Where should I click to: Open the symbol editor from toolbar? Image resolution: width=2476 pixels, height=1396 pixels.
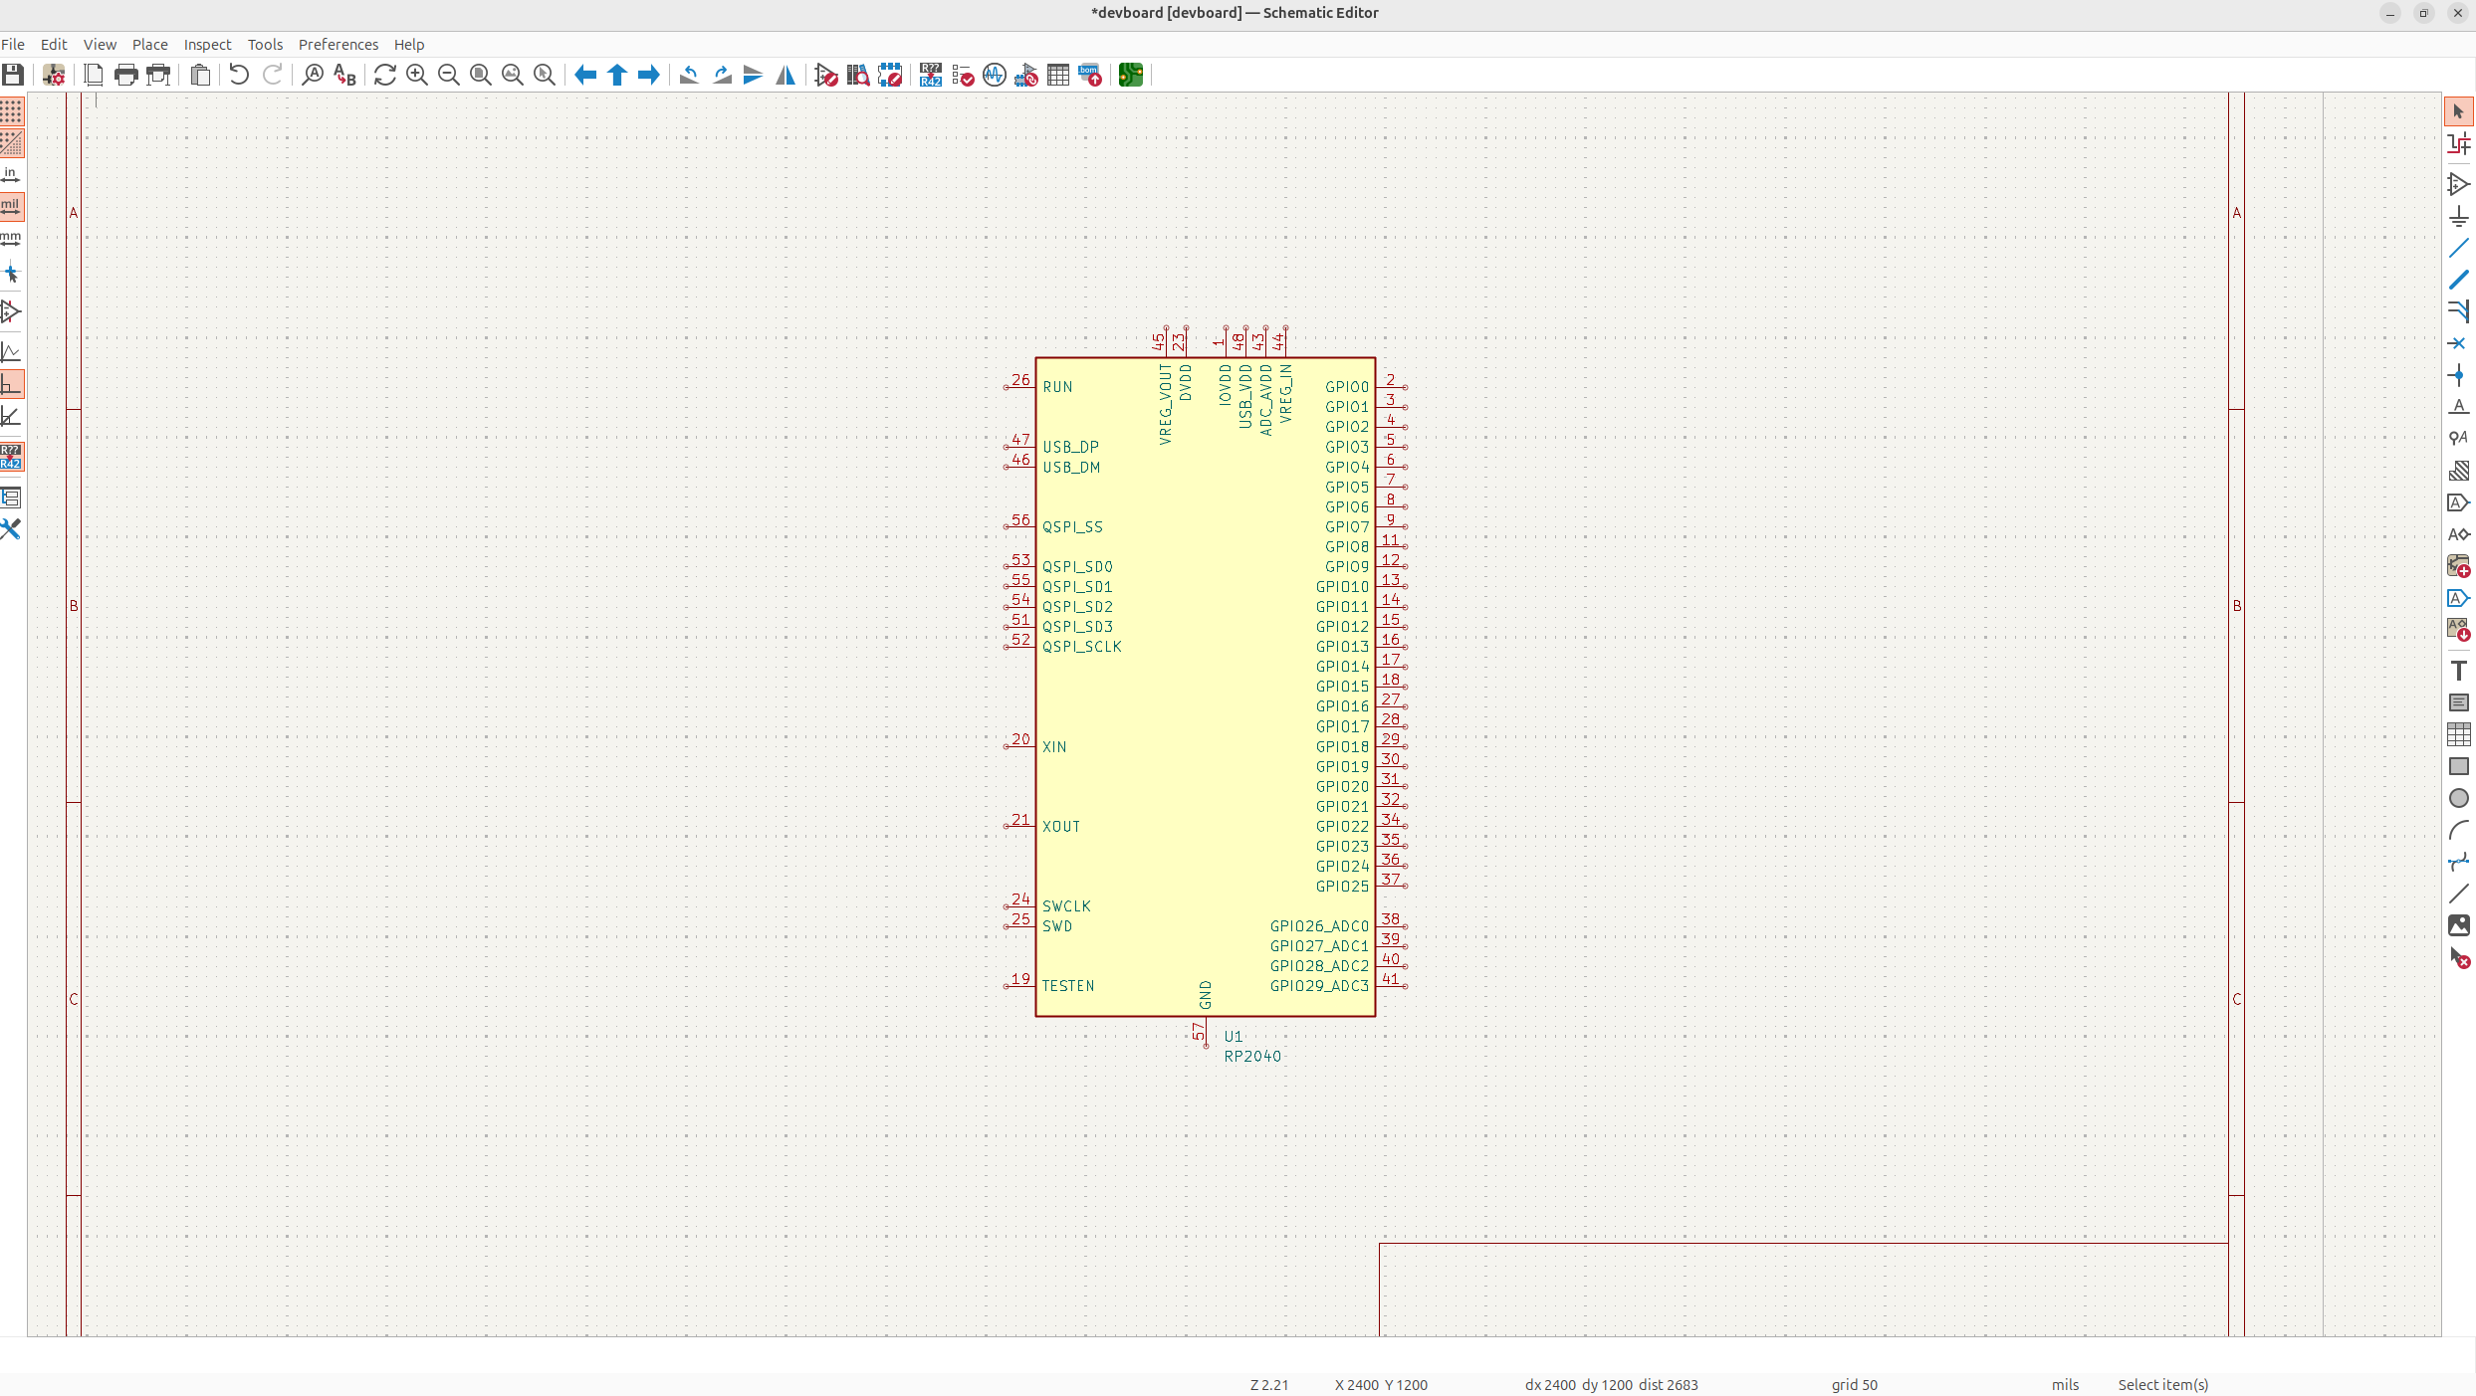[x=825, y=75]
